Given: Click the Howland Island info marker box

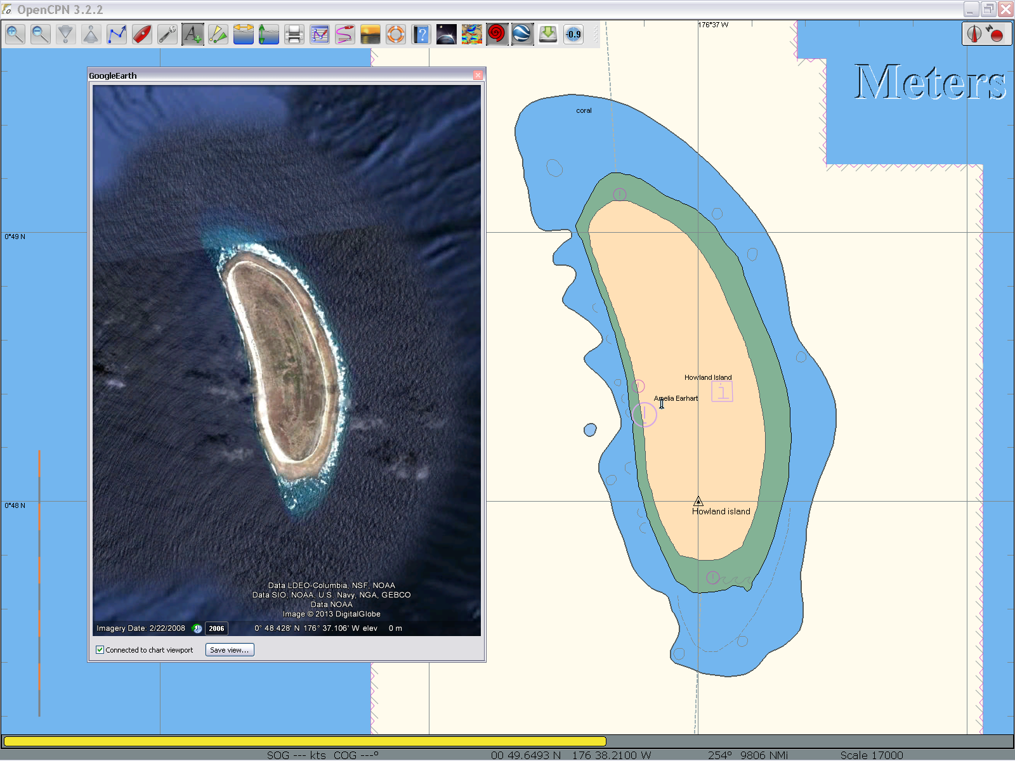Looking at the screenshot, I should [x=722, y=391].
